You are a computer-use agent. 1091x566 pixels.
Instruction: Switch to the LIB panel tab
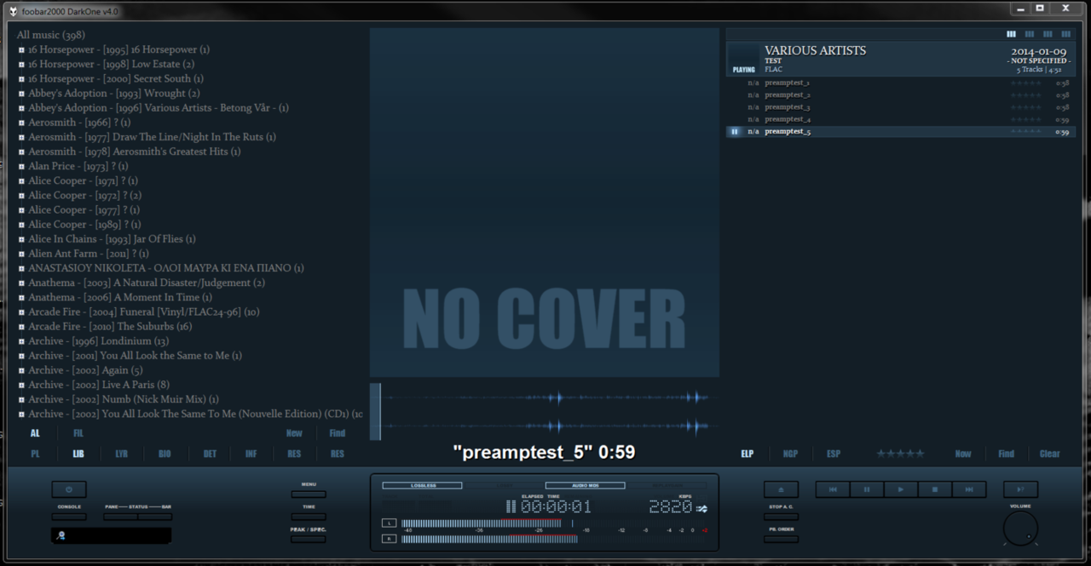78,455
